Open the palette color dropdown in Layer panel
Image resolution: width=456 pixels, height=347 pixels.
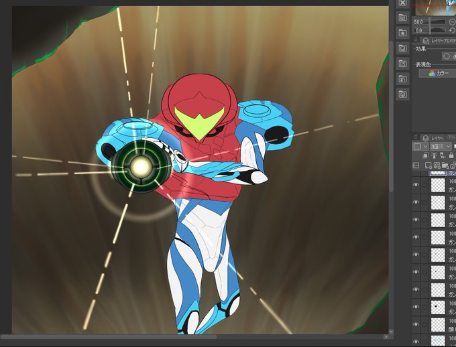420,146
